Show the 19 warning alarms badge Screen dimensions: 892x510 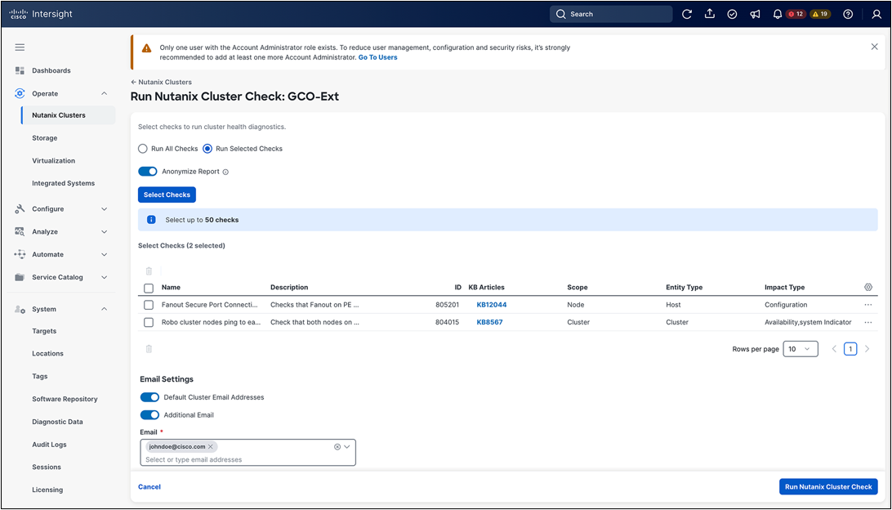(x=820, y=14)
